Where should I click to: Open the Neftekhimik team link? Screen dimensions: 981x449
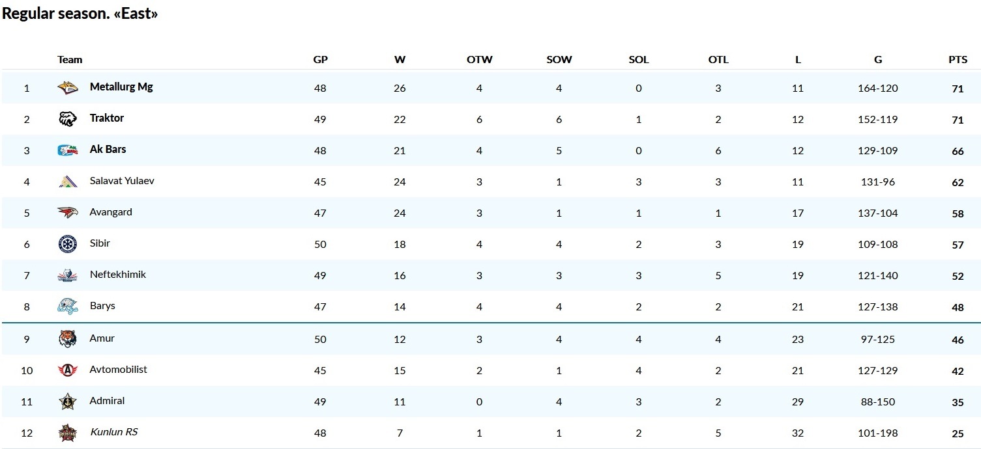tap(118, 275)
